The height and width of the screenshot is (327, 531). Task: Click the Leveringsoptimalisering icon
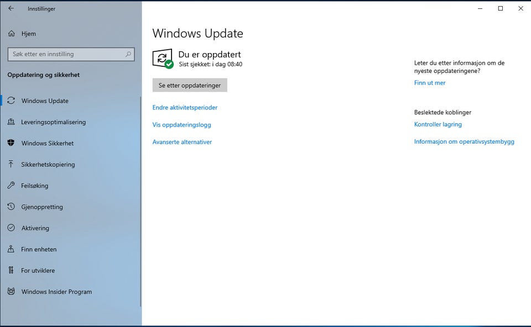[x=11, y=122]
